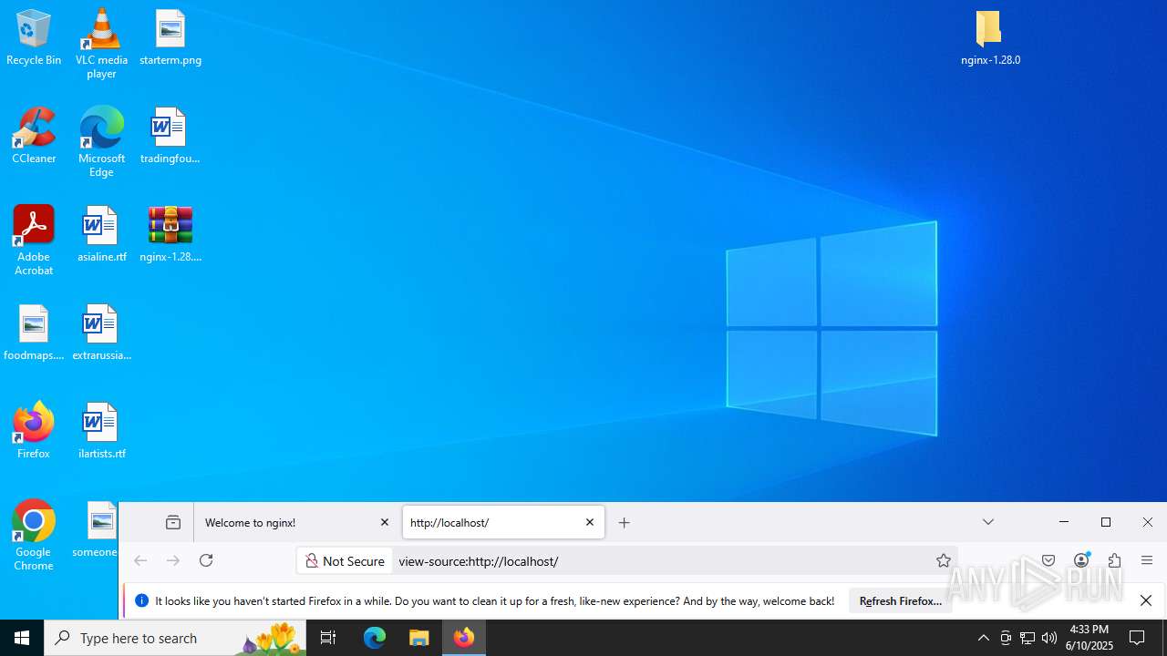Open Firefox recent browsing view icon
This screenshot has height=656, width=1167.
coord(173,523)
